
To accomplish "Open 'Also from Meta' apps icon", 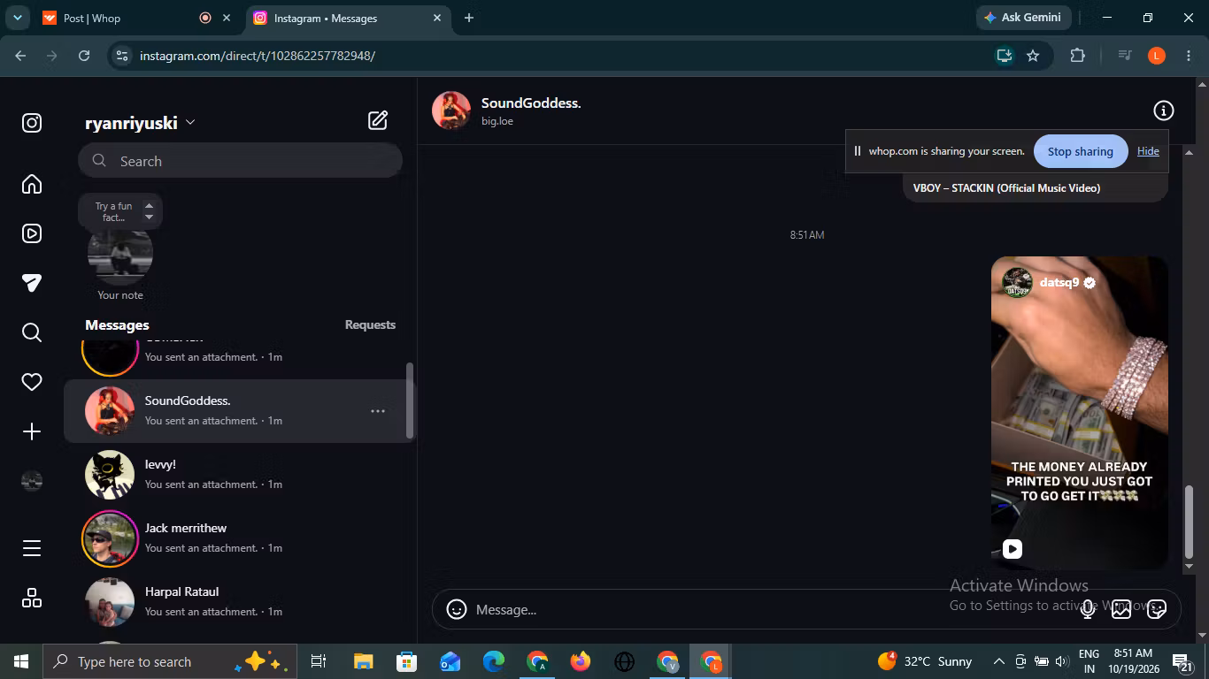I will [32, 598].
